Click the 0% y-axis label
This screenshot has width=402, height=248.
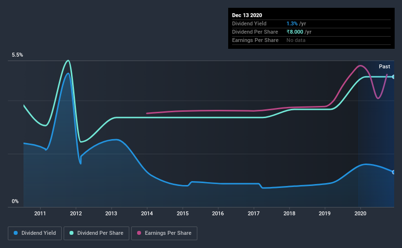15,201
